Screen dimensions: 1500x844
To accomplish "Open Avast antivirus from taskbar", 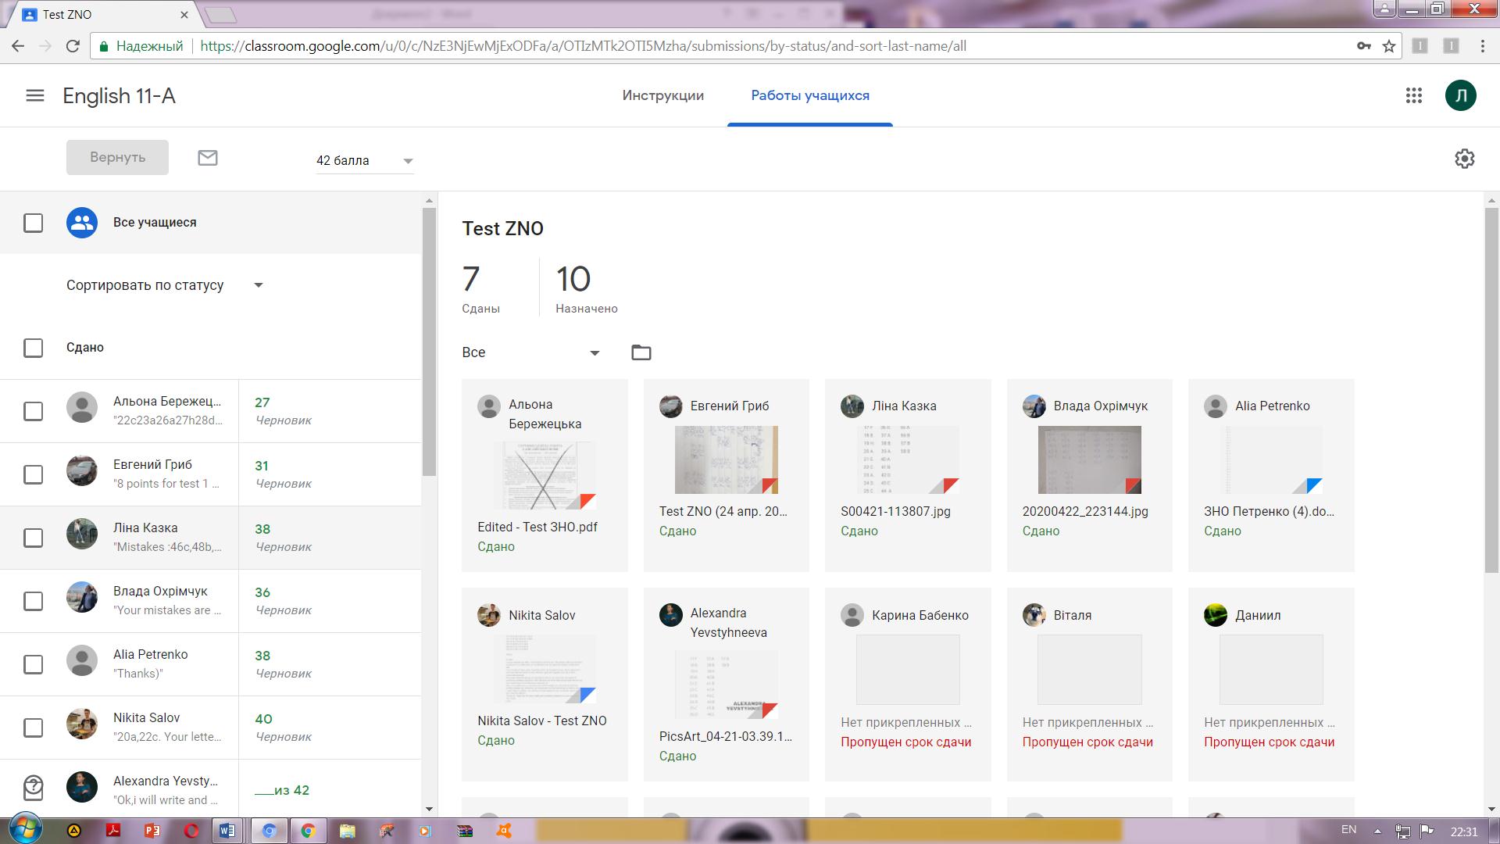I will tap(504, 831).
